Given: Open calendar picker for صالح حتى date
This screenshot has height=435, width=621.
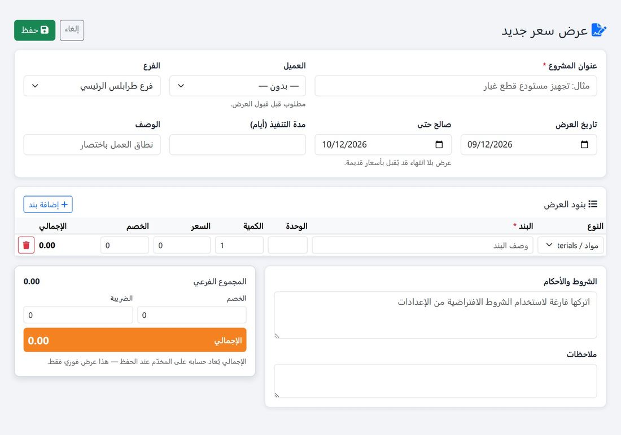Looking at the screenshot, I should (439, 144).
